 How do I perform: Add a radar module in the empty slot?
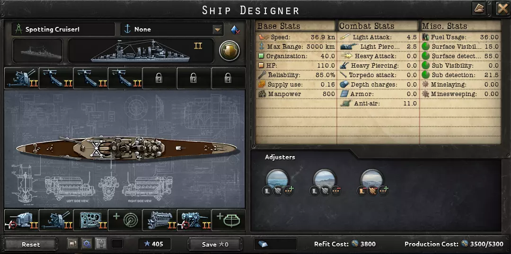coord(125,220)
